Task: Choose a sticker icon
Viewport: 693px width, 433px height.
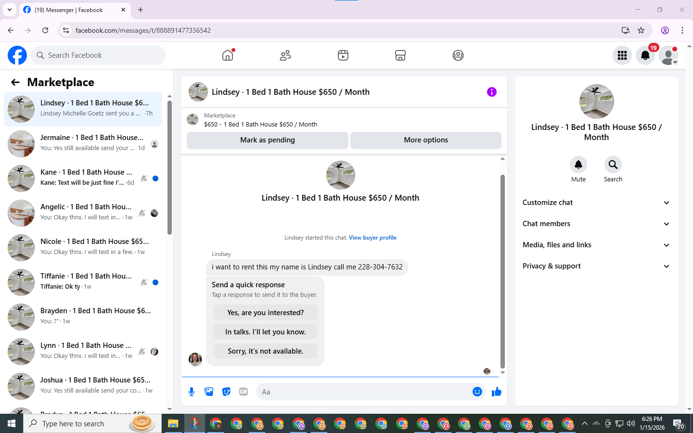Action: pos(226,392)
